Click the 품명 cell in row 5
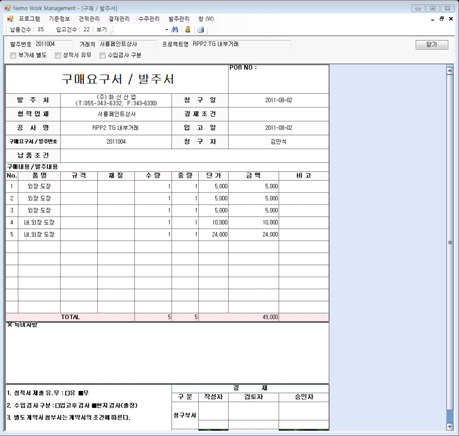459x436 pixels. [x=39, y=234]
